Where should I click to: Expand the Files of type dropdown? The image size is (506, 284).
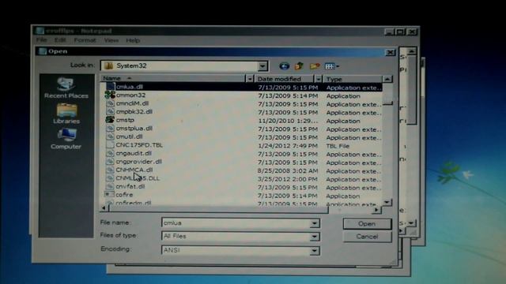click(x=315, y=237)
